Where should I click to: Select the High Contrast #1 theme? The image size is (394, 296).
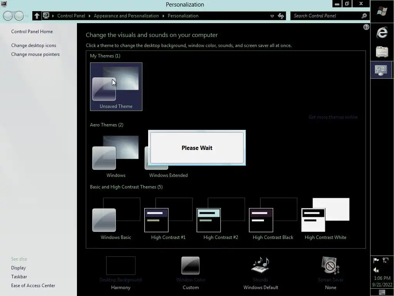pyautogui.click(x=169, y=219)
